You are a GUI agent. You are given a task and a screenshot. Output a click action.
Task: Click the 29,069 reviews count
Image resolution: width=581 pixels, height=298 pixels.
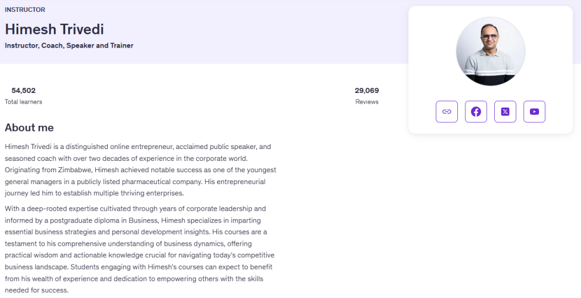[367, 90]
